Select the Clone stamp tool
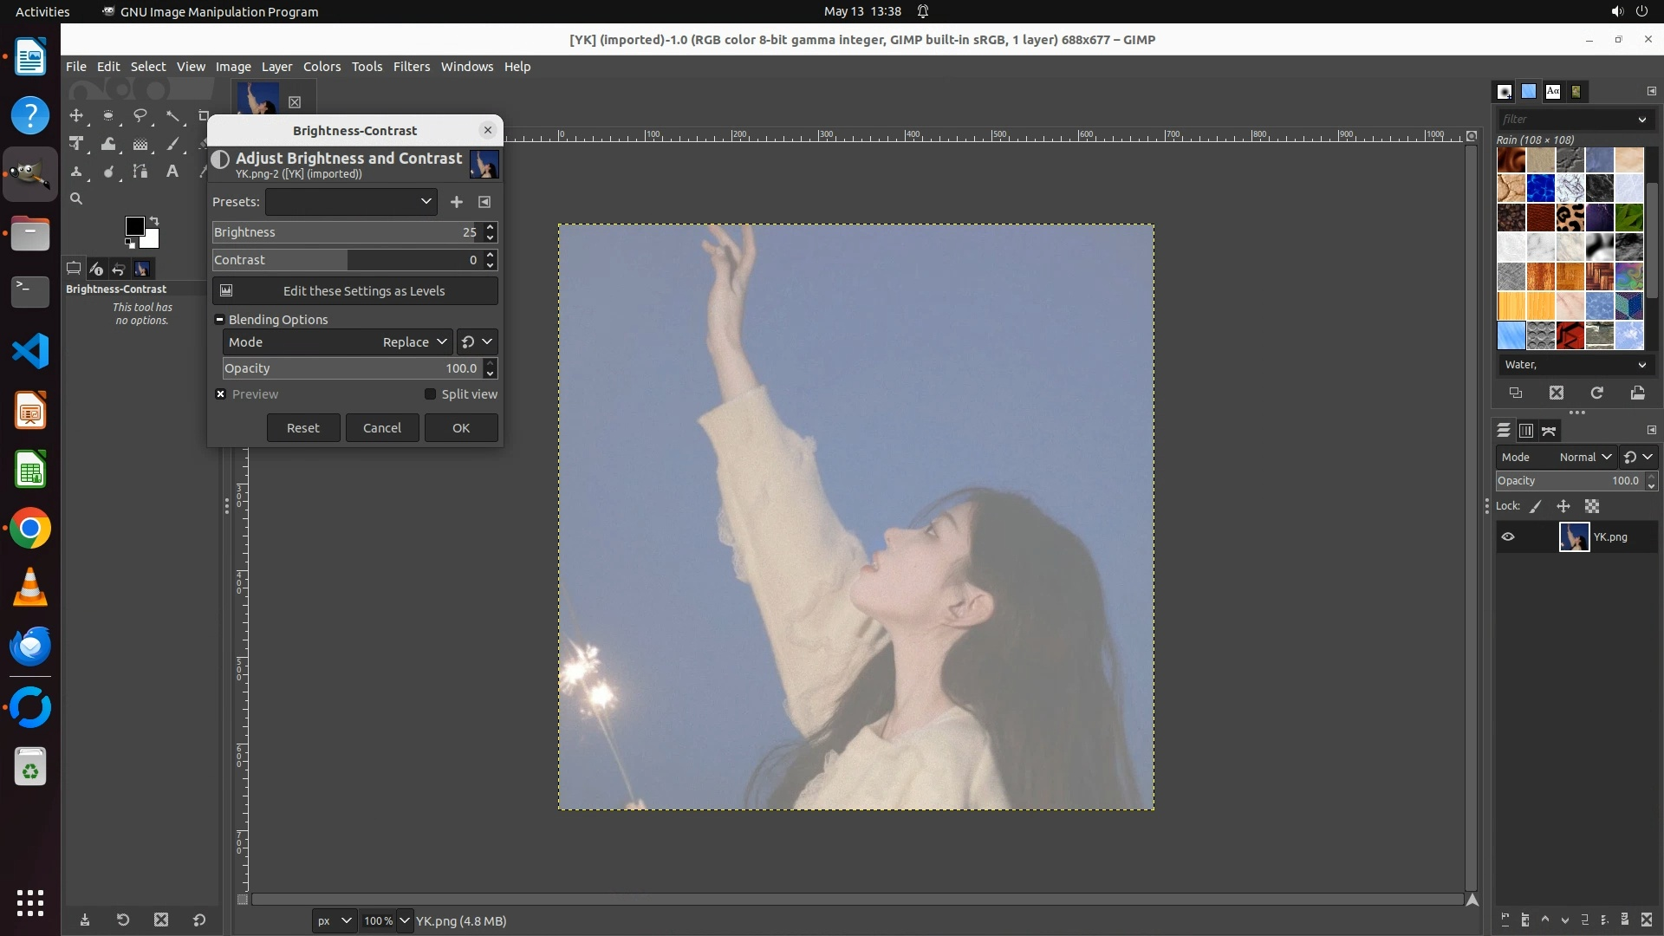This screenshot has height=936, width=1664. pyautogui.click(x=76, y=172)
